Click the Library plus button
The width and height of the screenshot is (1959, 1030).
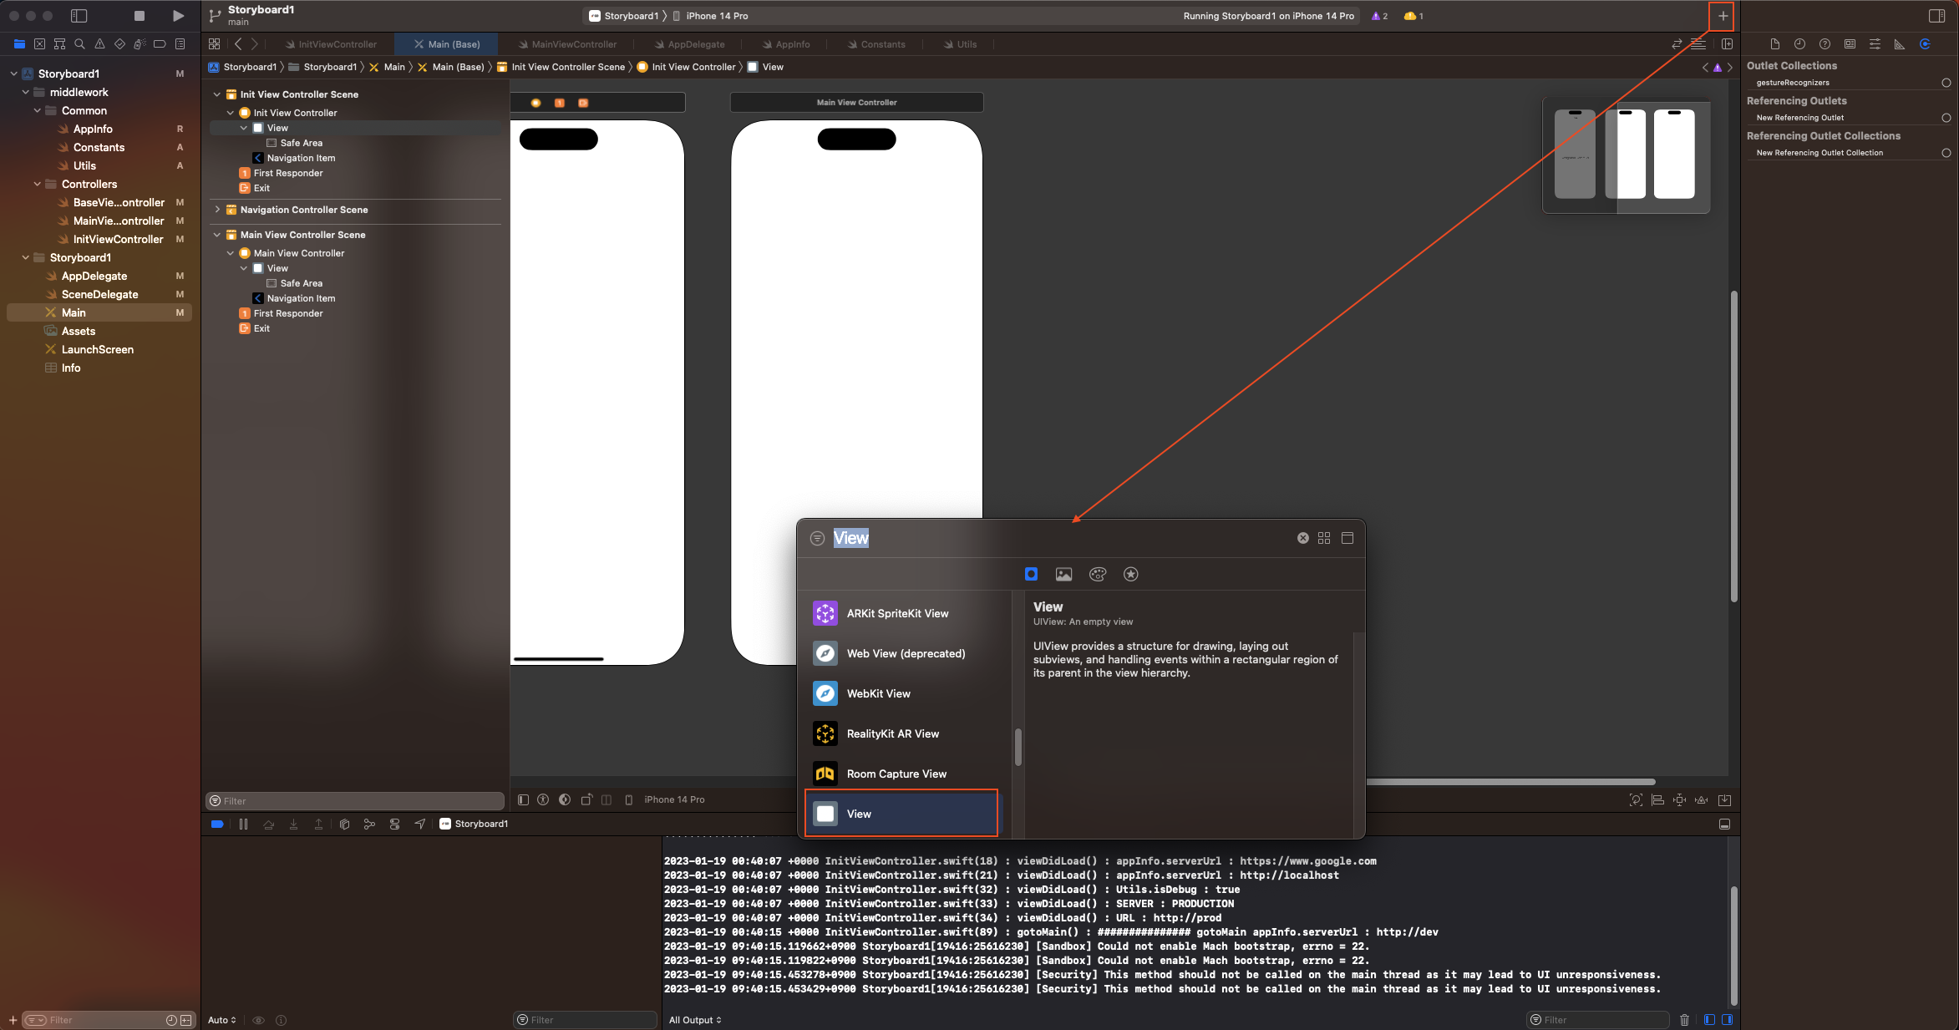pos(1722,16)
